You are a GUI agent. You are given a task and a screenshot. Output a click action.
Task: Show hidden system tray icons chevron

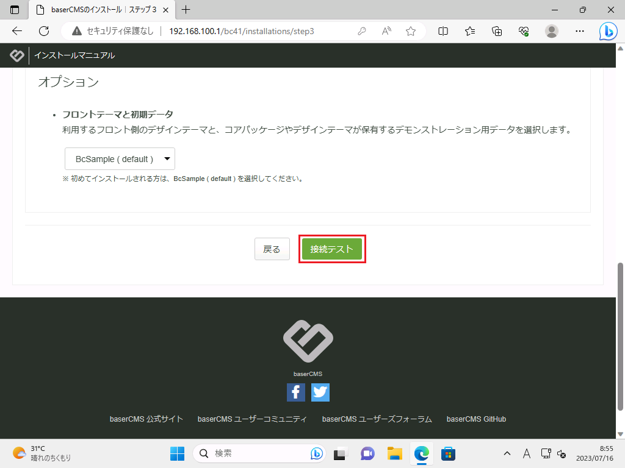(x=507, y=453)
